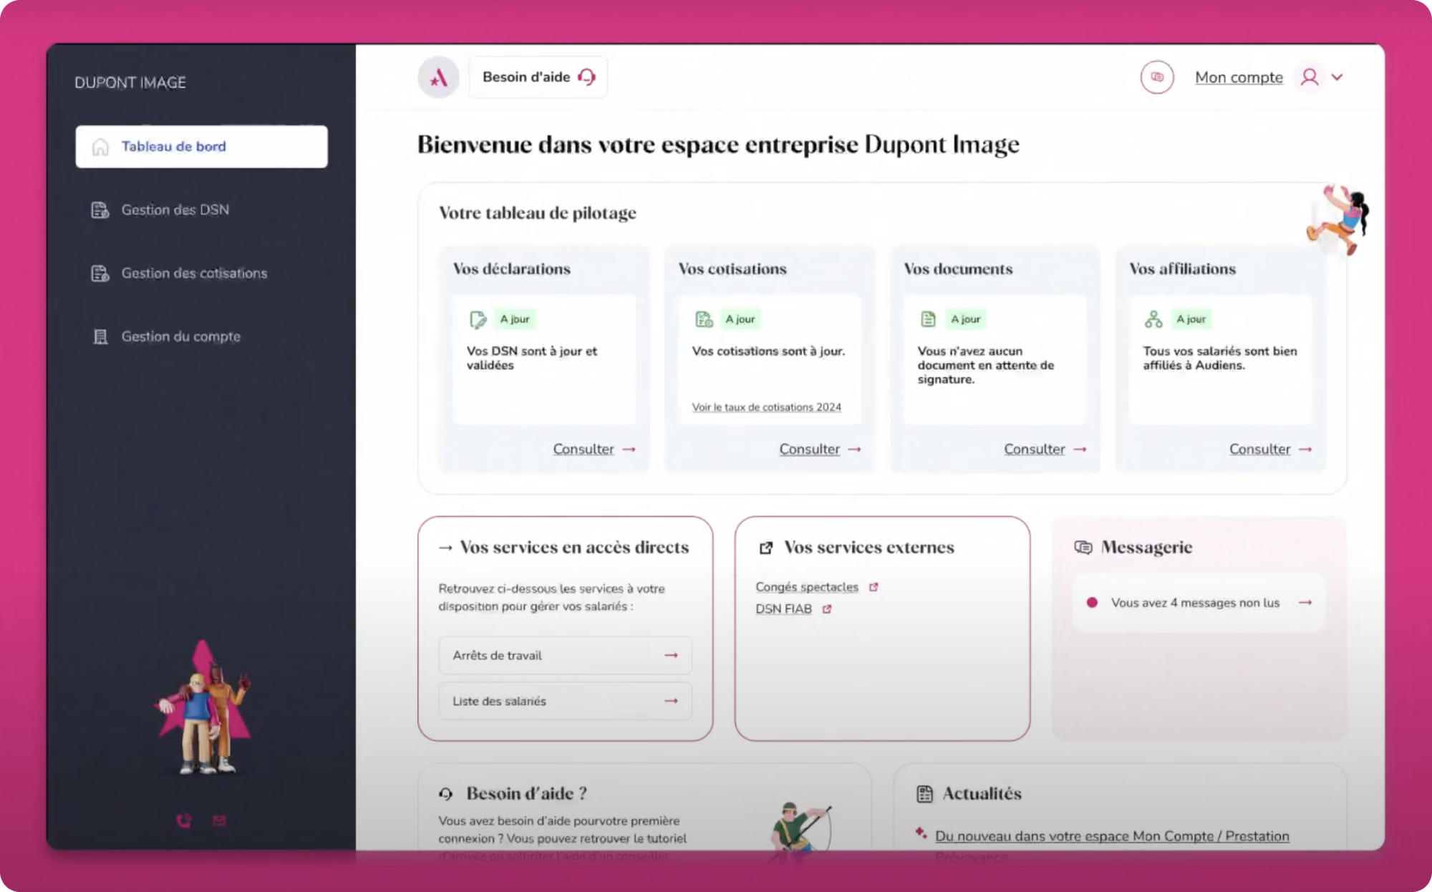Screen dimensions: 1432x892
Task: Open the unread messages arrow in Messagerie
Action: tap(1305, 603)
